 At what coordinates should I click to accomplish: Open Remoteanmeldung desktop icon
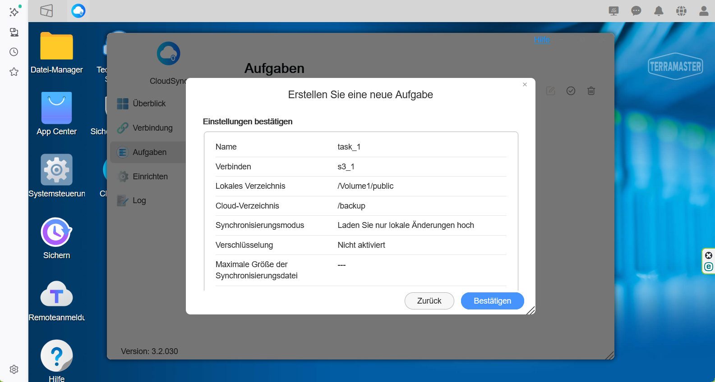tap(56, 300)
